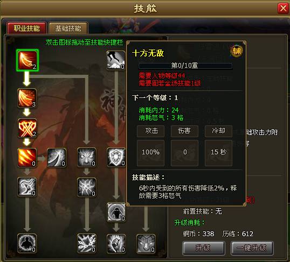Select the grey energy burst skill icon
The image size is (290, 262).
point(87,187)
